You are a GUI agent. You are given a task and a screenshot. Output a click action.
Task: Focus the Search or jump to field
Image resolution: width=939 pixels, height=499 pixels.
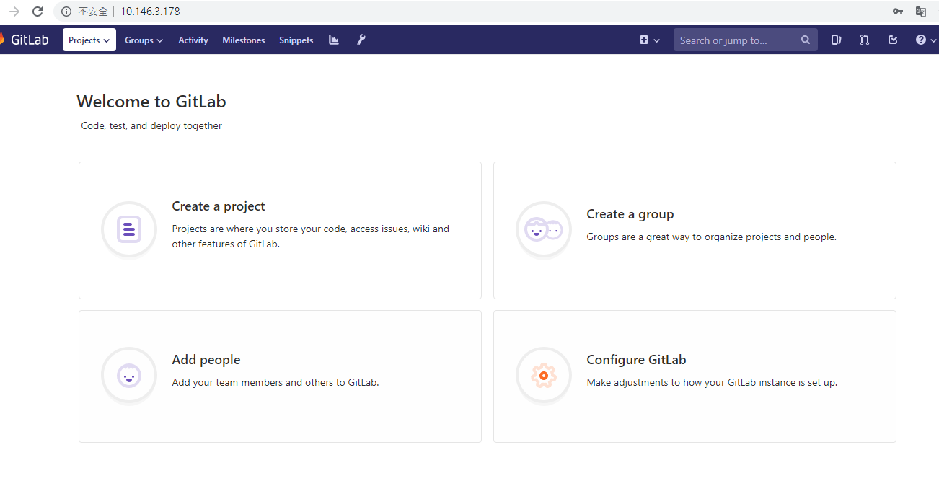(x=746, y=40)
